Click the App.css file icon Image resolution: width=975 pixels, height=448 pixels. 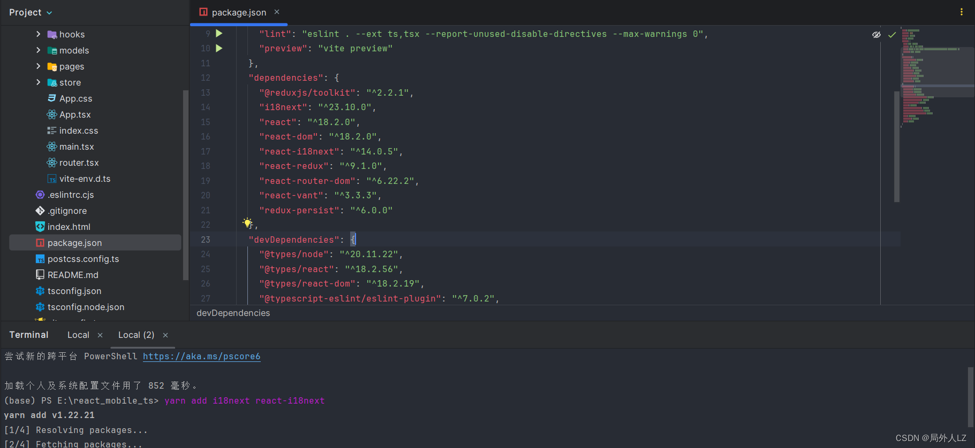click(52, 98)
